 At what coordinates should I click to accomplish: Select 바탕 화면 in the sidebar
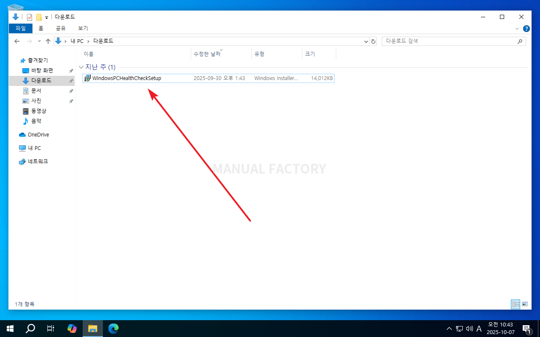point(42,70)
